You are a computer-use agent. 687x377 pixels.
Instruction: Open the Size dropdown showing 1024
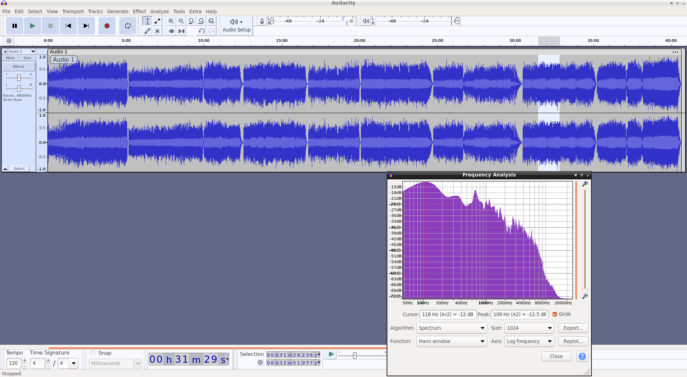click(x=529, y=328)
